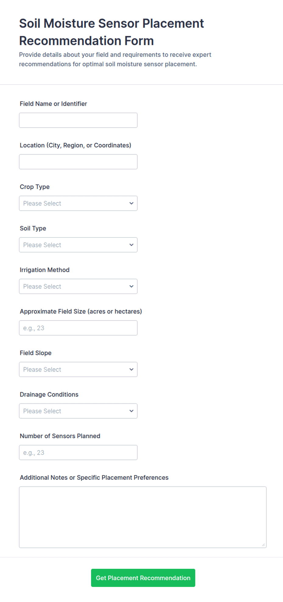Expand the Soil Type dropdown
The image size is (283, 602).
78,245
